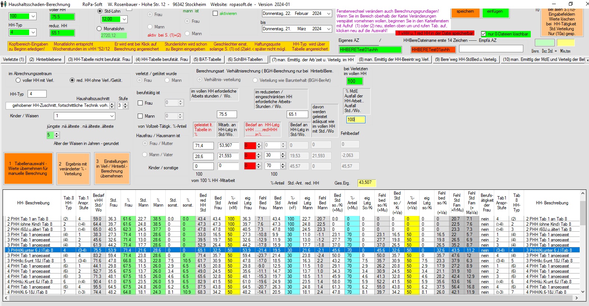Click '1 Tabellenauswahl' orange button
The width and height of the screenshot is (589, 306).
(x=28, y=169)
